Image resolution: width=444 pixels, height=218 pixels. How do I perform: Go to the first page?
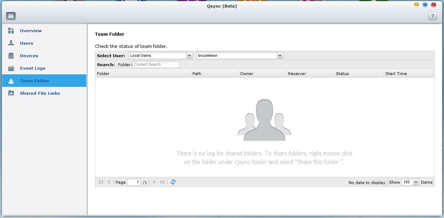tap(101, 182)
